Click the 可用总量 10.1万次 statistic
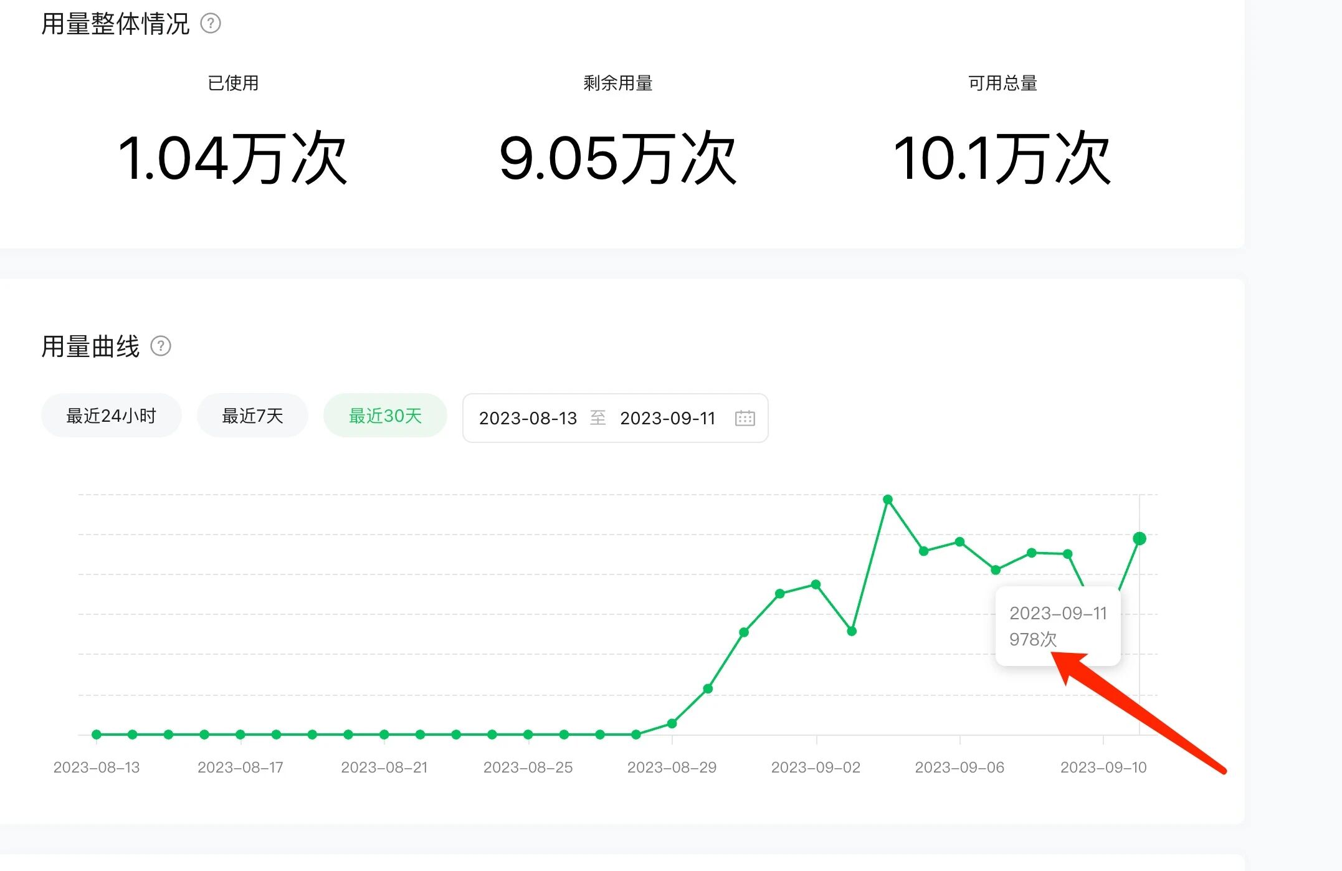The image size is (1342, 871). click(x=1002, y=158)
